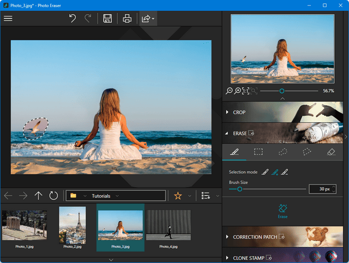Expand the CORRECTION PATCH section
Viewport: 349px width, 263px height.
[255, 237]
